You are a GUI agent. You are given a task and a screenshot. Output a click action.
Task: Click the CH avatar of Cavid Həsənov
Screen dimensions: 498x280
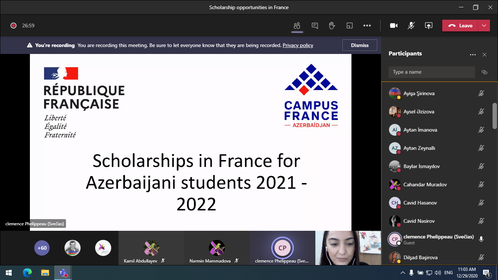[x=395, y=203]
